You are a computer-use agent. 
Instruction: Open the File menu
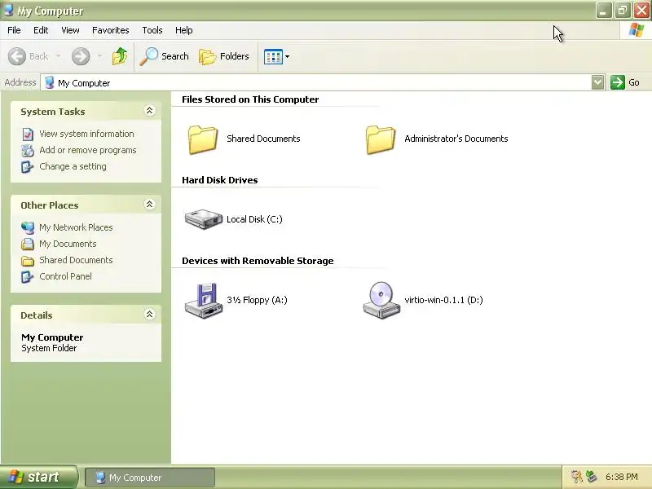pos(14,30)
